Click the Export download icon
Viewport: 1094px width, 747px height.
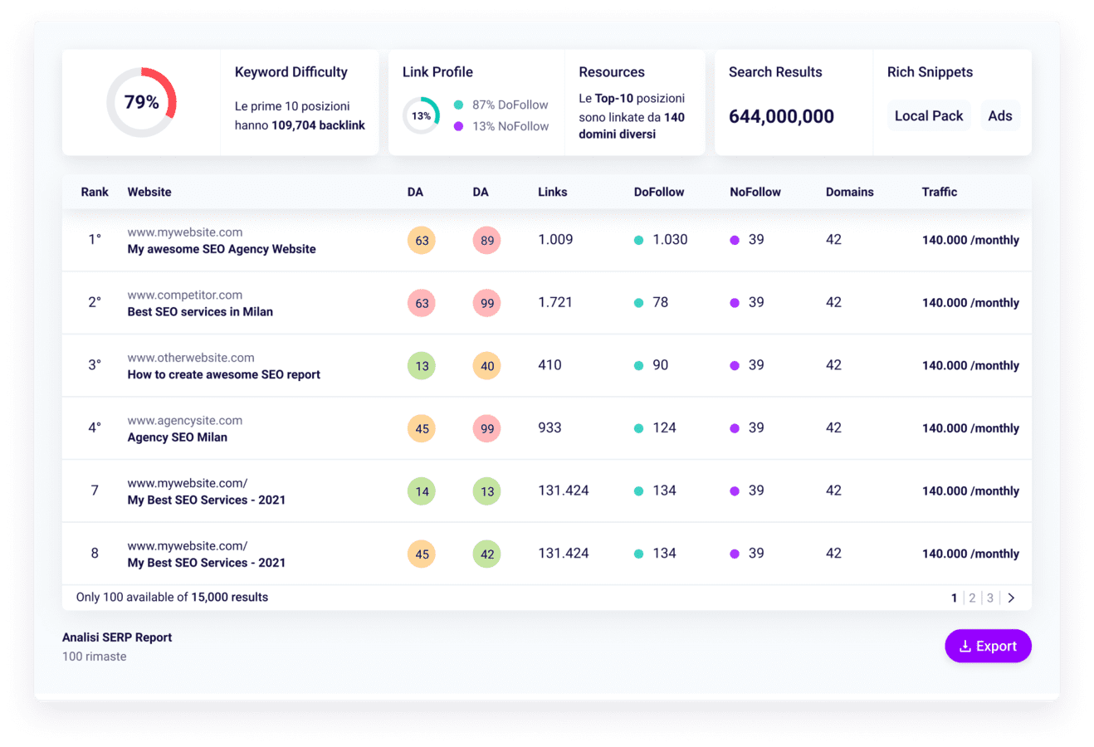[967, 646]
